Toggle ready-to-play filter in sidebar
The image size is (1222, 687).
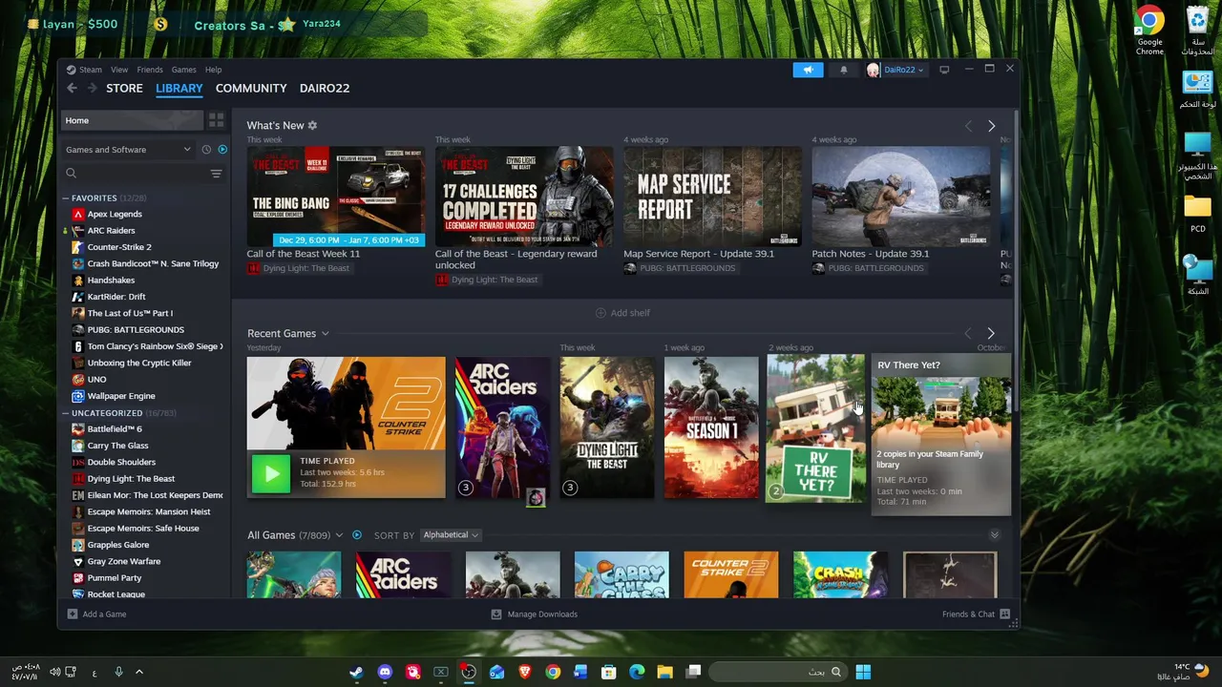click(x=222, y=149)
